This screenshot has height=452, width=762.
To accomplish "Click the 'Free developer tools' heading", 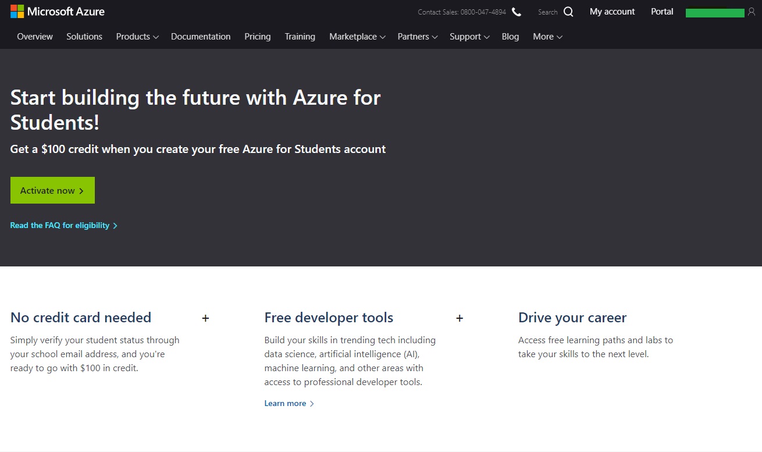I will [x=329, y=318].
